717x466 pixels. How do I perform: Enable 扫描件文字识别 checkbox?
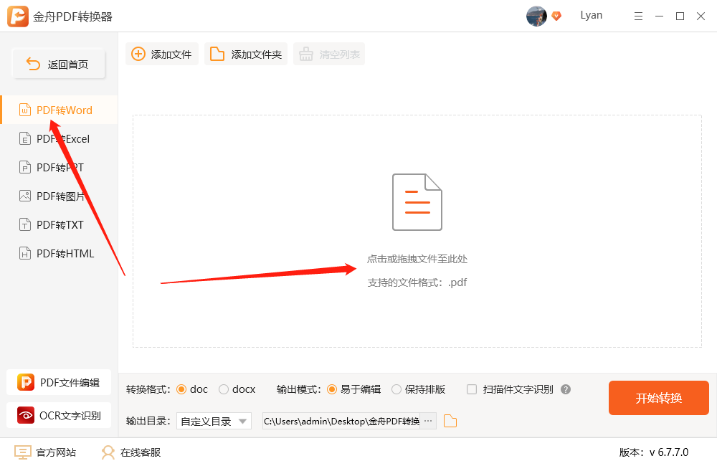[472, 389]
